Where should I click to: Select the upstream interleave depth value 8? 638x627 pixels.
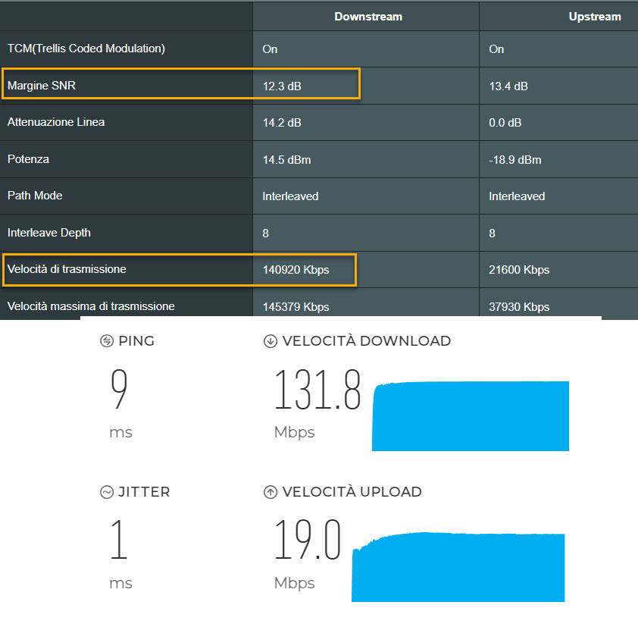tap(492, 234)
